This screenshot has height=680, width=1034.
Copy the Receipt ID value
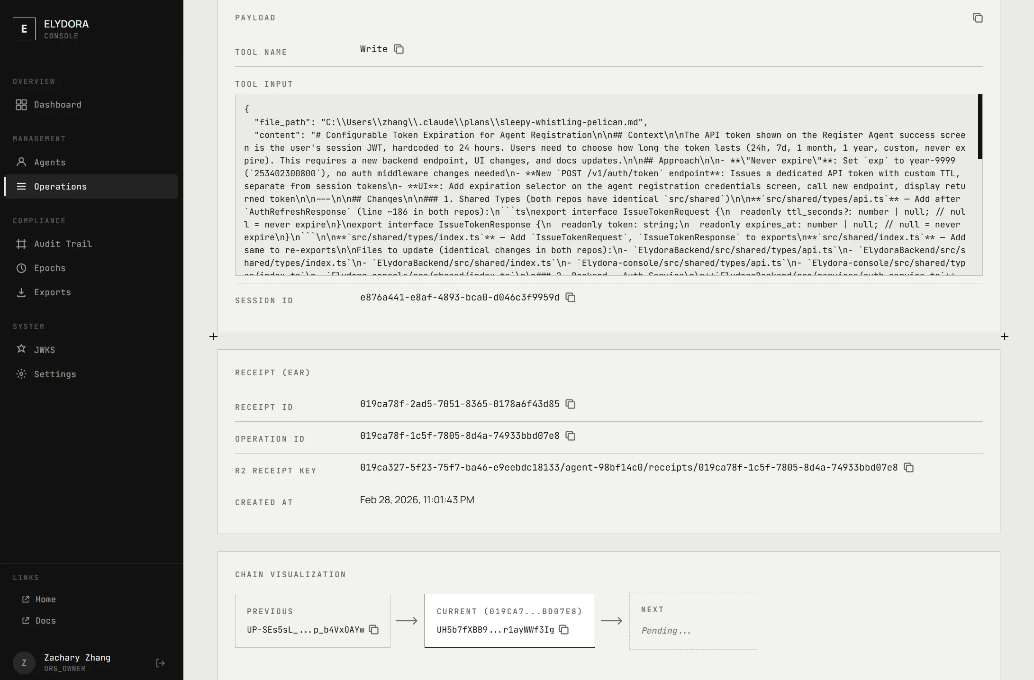570,404
